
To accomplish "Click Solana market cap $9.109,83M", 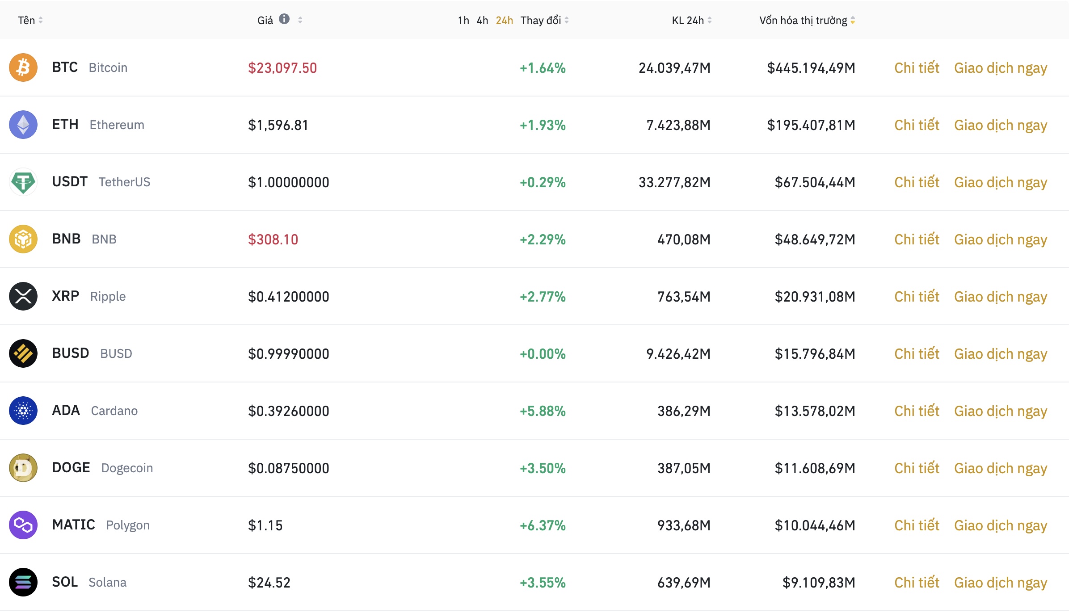I will [x=819, y=583].
